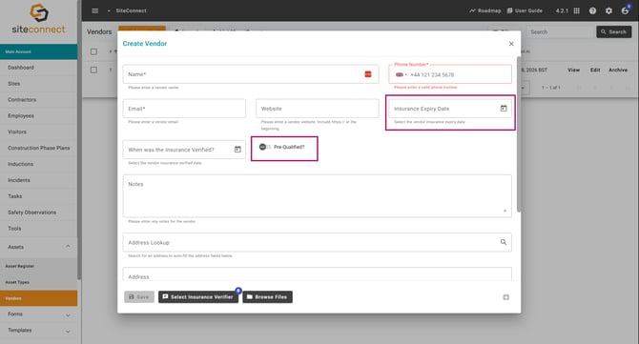This screenshot has height=344, width=639.
Task: Click the red icon inside Name field
Action: click(368, 74)
